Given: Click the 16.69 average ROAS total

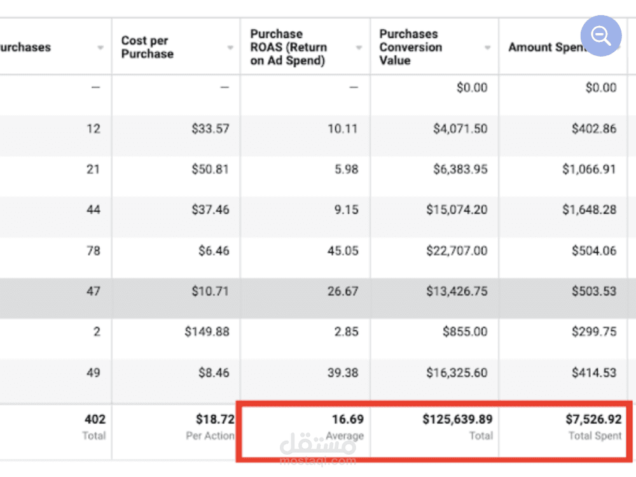Looking at the screenshot, I should (347, 419).
